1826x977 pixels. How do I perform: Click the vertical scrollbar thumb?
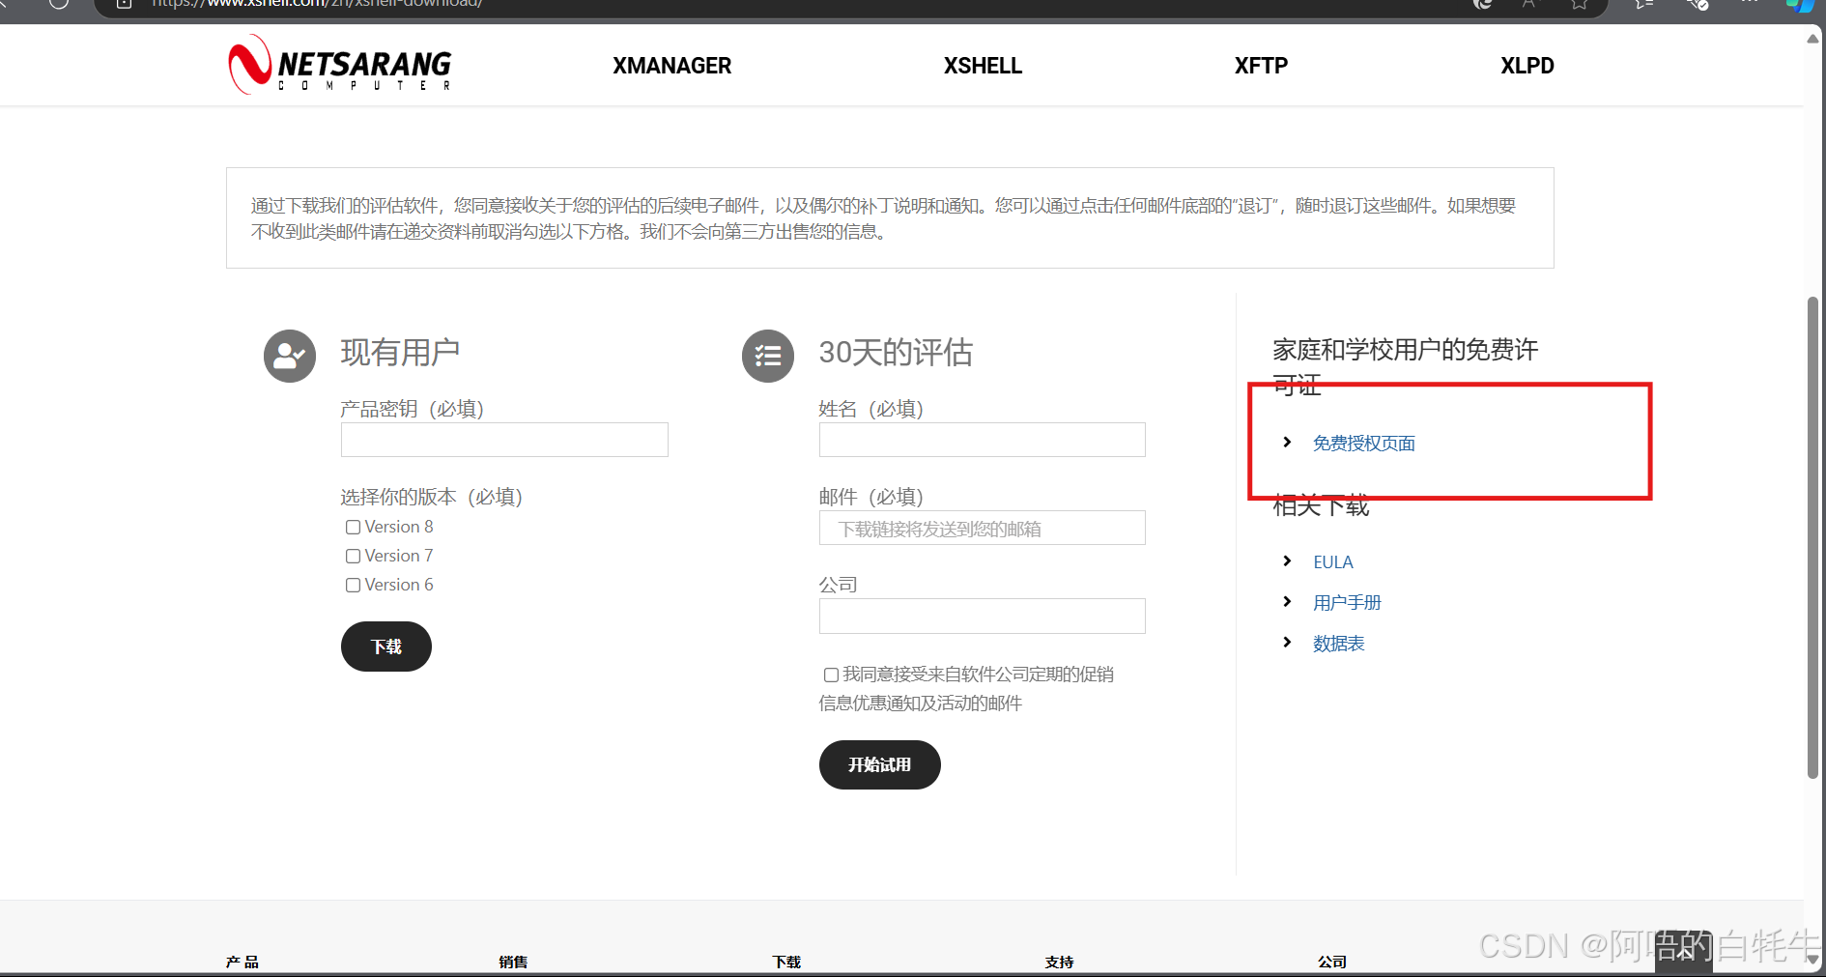(x=1813, y=537)
